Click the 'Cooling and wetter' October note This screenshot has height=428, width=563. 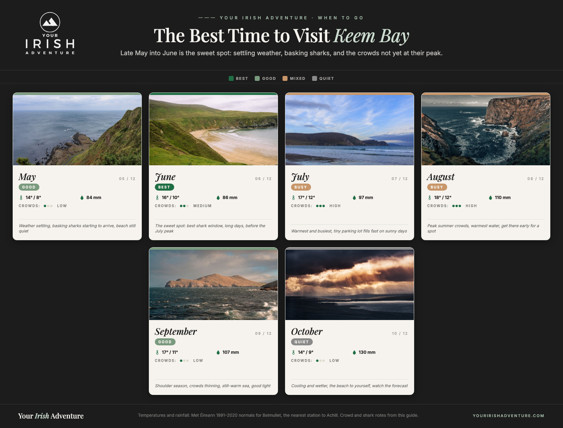point(349,386)
